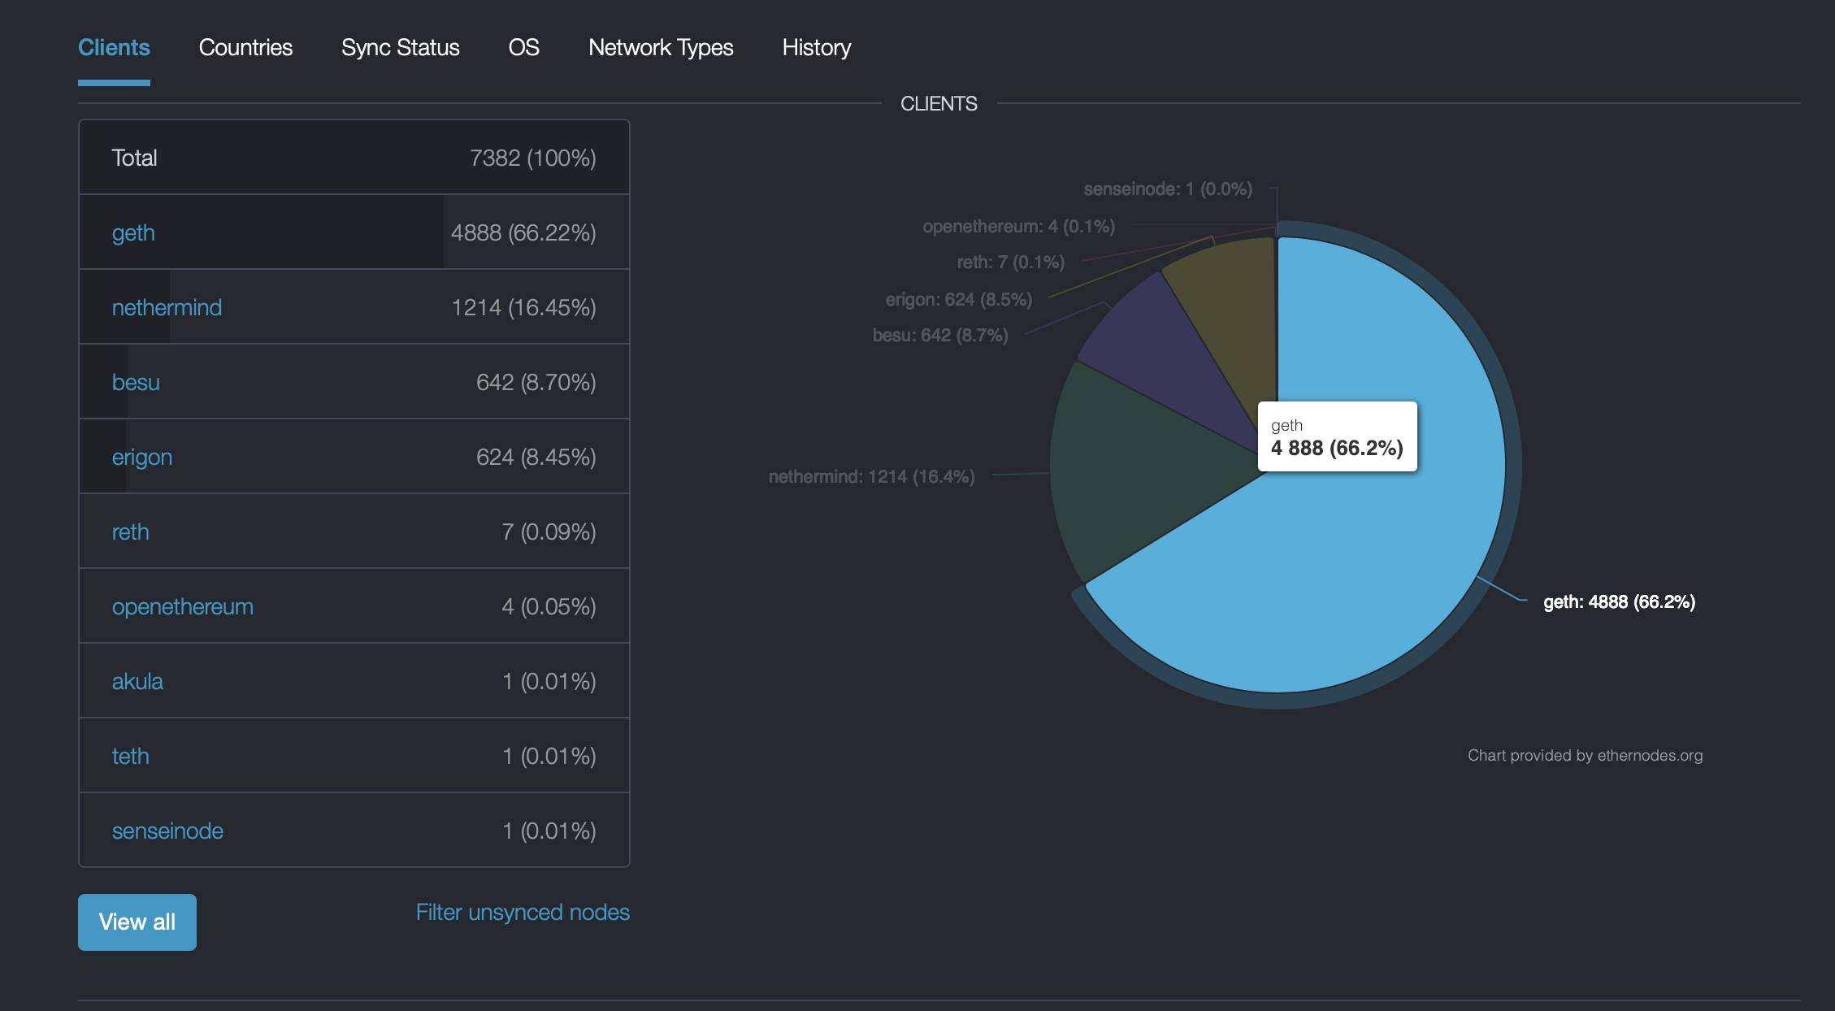
Task: Open the openethereum client link
Action: click(183, 606)
